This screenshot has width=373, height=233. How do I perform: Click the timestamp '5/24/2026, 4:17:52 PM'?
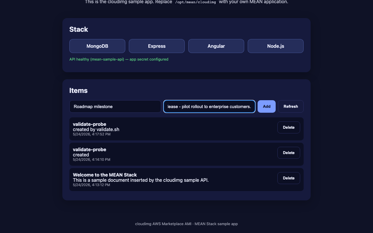[x=92, y=134]
